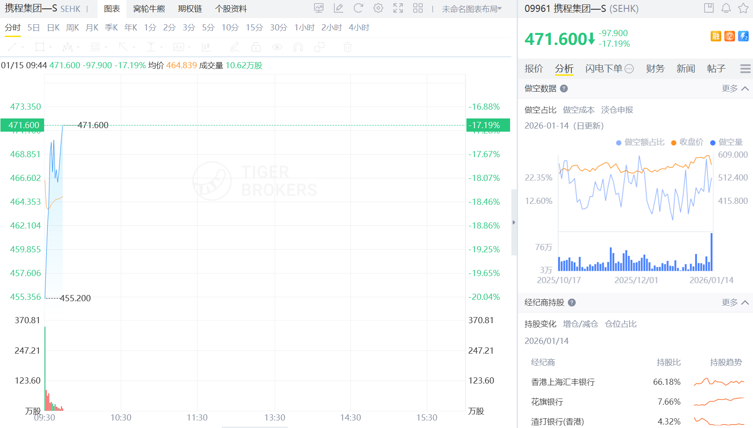The width and height of the screenshot is (753, 428).
Task: Click the notification bell icon
Action: click(726, 8)
